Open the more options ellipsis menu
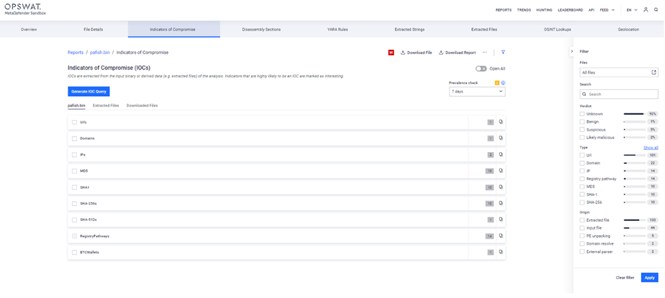The image size is (665, 298). pos(485,53)
